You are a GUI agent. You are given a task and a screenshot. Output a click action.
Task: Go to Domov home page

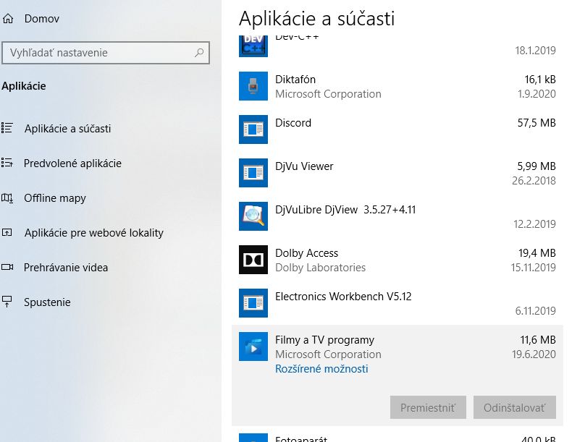point(41,19)
